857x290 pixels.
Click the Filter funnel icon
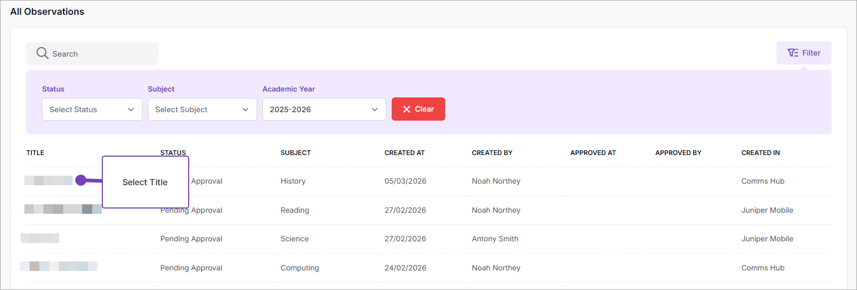point(792,53)
